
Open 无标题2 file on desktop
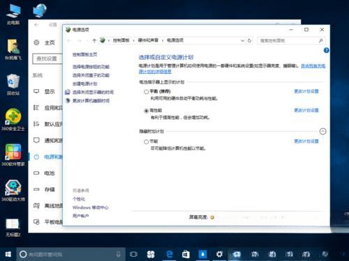tap(13, 228)
